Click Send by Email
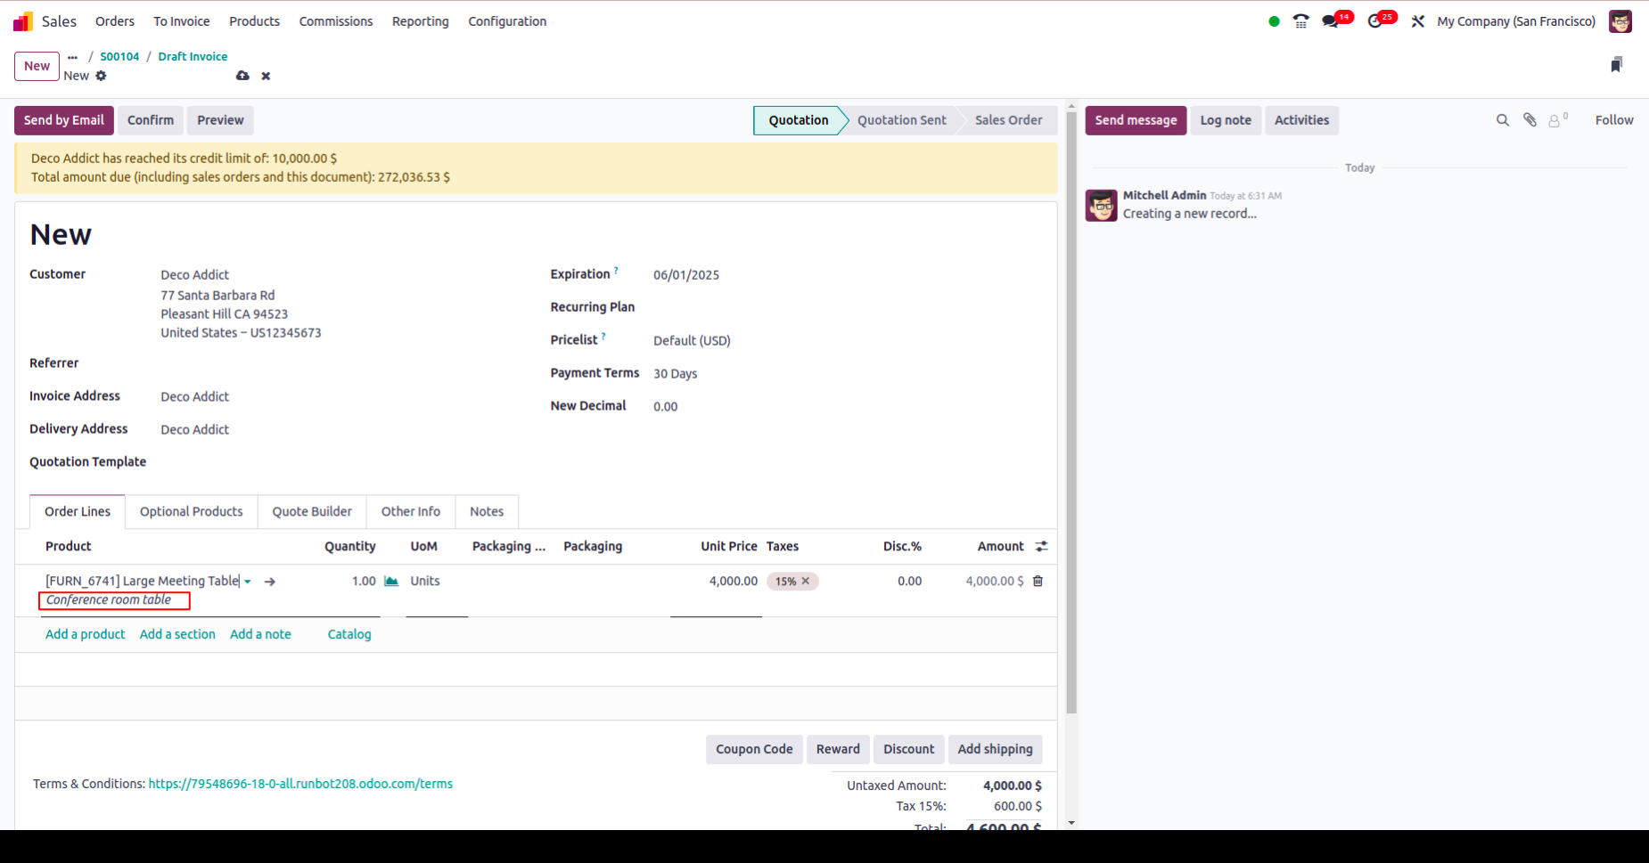This screenshot has width=1649, height=863. [x=64, y=120]
